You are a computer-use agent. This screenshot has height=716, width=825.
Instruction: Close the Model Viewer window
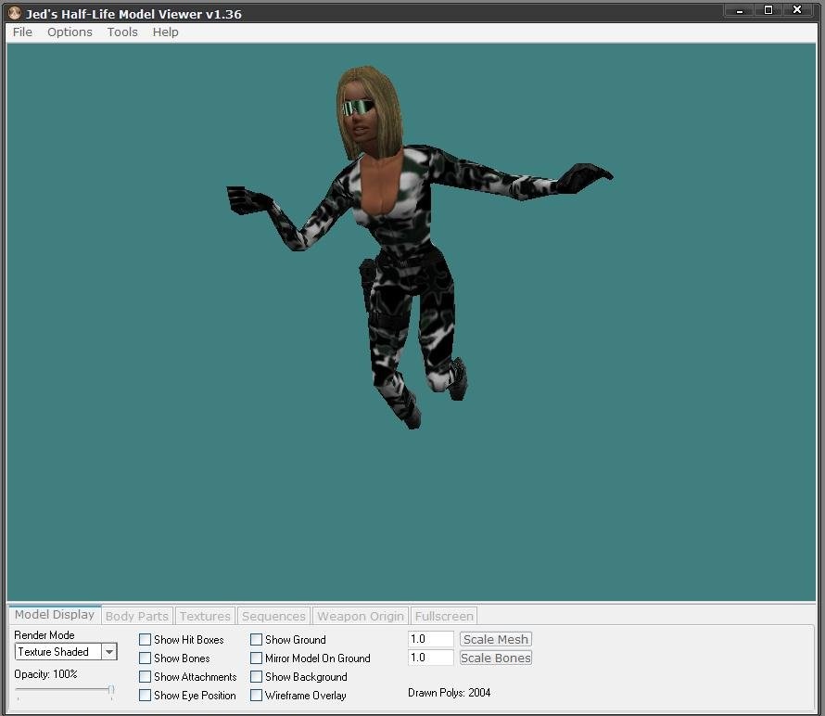797,10
